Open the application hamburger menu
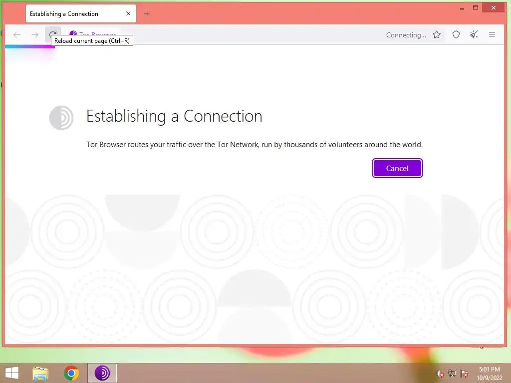 (492, 34)
